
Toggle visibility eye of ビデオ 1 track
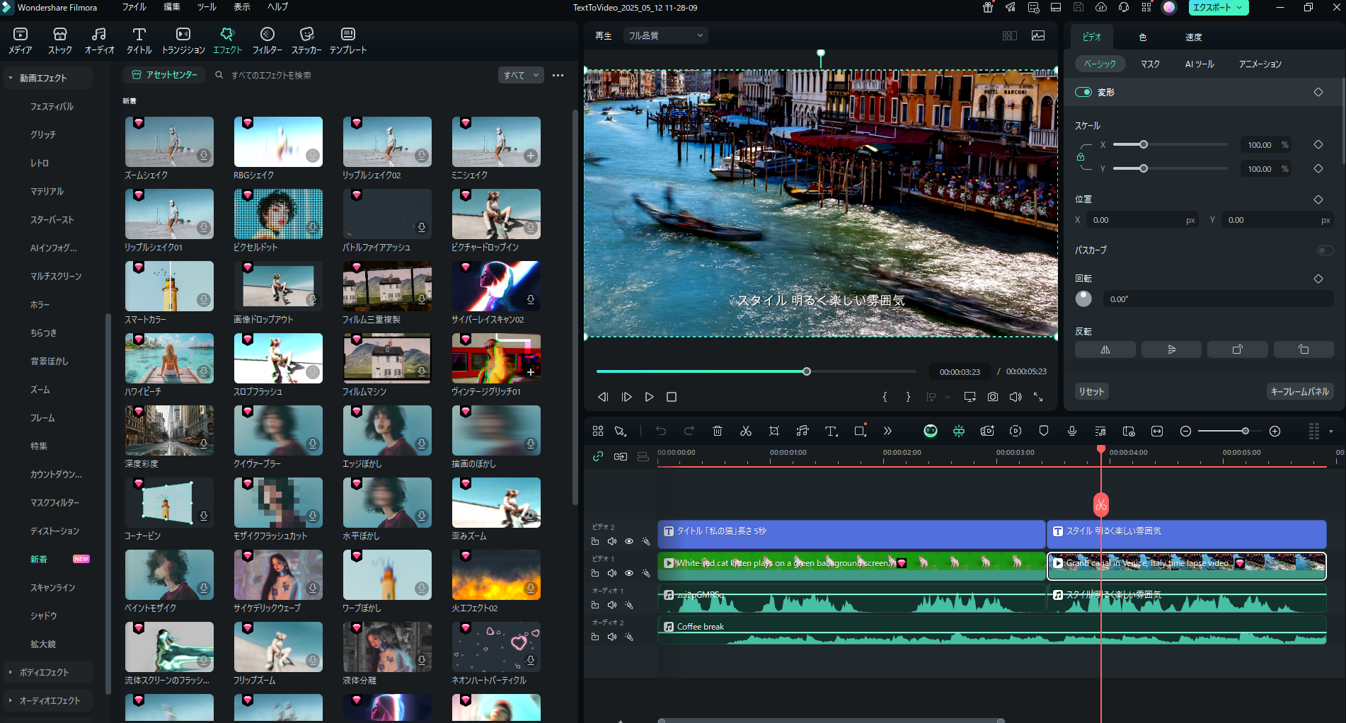(x=629, y=573)
